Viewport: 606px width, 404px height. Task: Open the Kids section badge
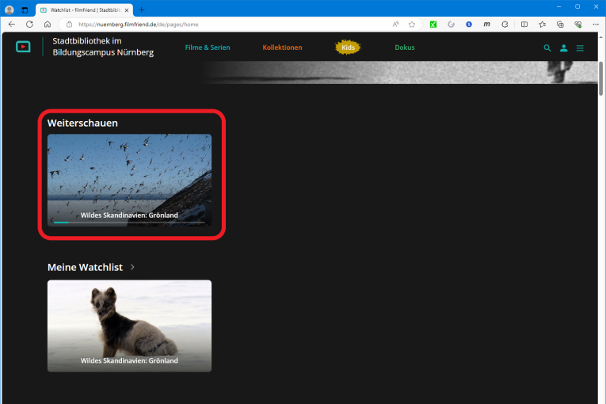tap(348, 48)
